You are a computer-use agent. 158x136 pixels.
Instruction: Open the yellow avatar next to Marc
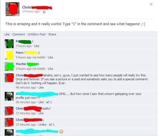[9, 55]
